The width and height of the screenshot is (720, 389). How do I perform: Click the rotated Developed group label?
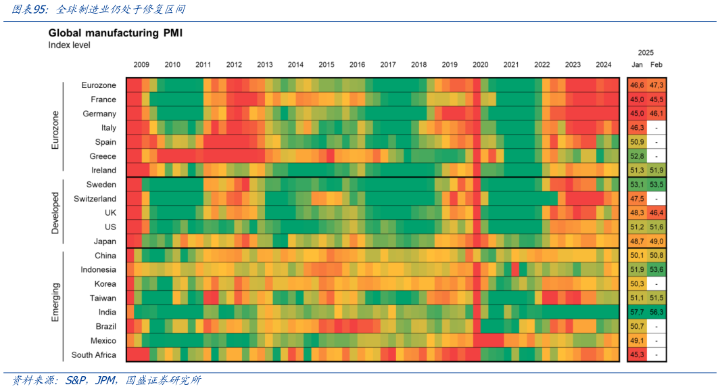click(55, 213)
